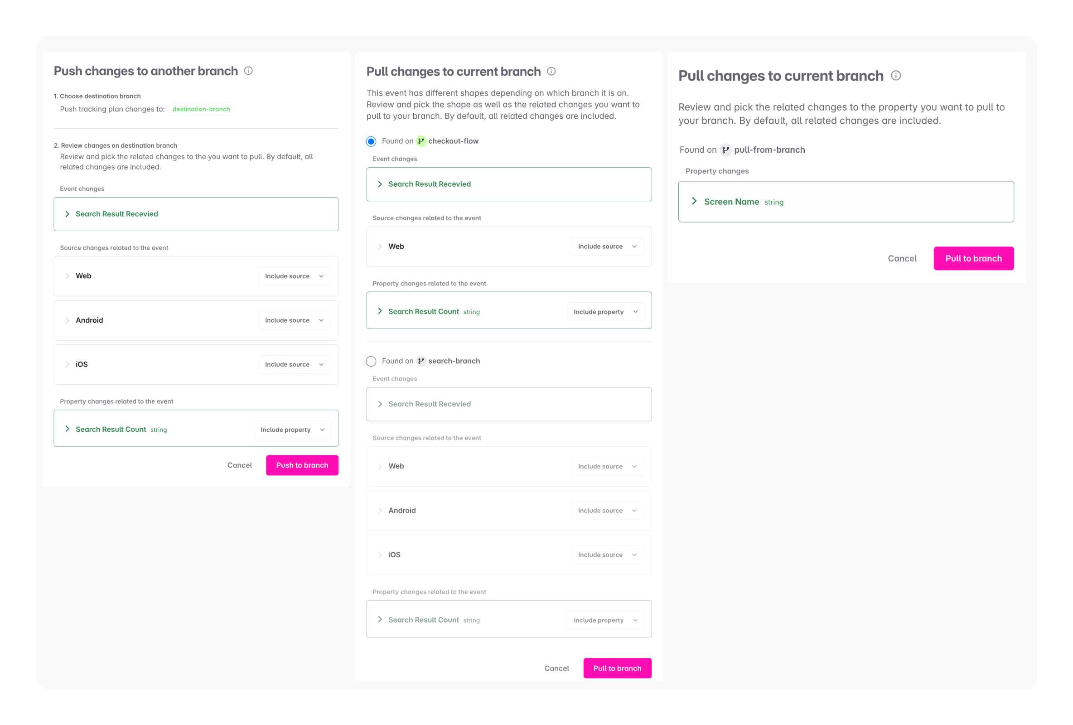Open the Include source dropdown for Android in push panel
Screen dimensions: 1073x725
point(294,320)
